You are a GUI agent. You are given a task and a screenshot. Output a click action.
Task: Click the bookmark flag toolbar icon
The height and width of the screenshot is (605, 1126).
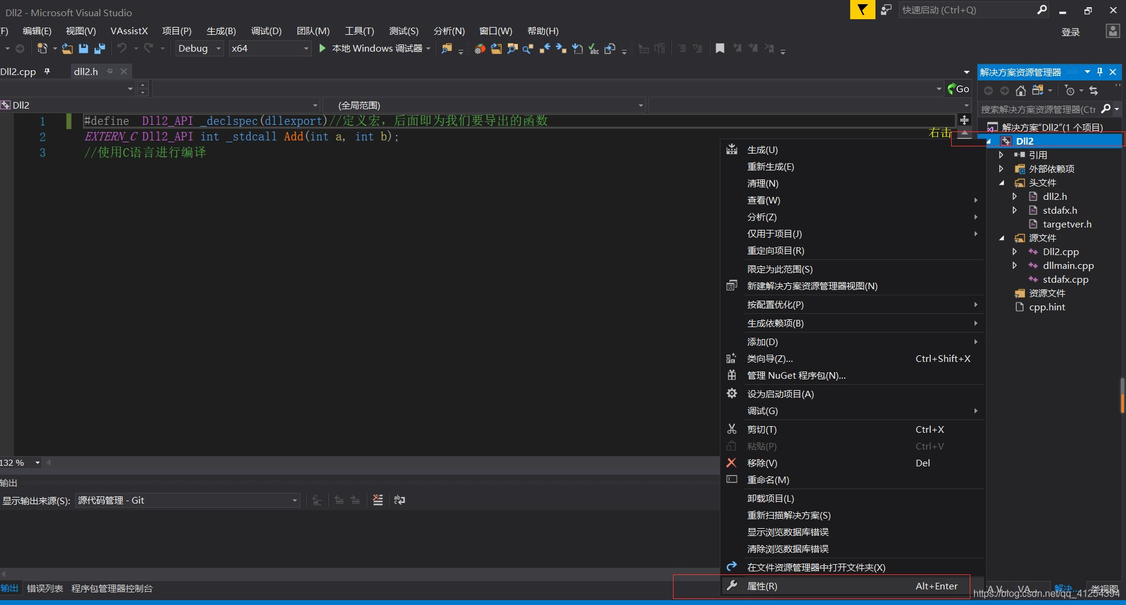click(x=720, y=49)
